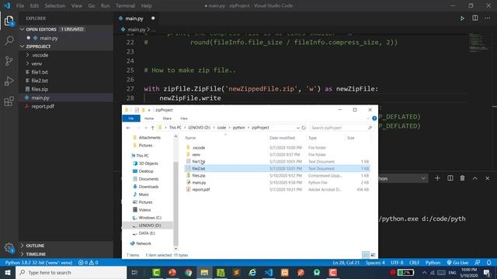This screenshot has height=279, width=497.
Task: Open the Extensions view
Action: tap(9, 102)
